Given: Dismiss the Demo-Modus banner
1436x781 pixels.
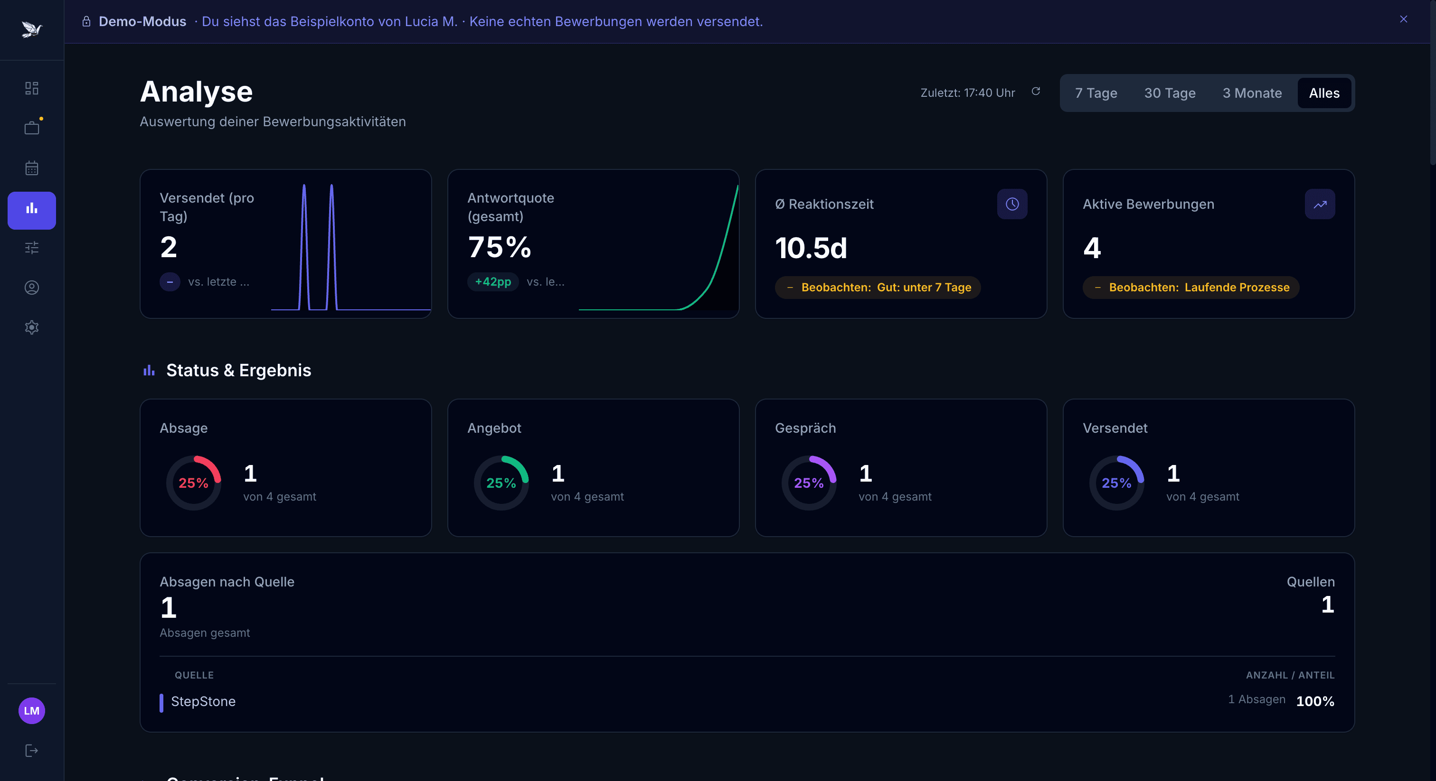Looking at the screenshot, I should 1403,19.
